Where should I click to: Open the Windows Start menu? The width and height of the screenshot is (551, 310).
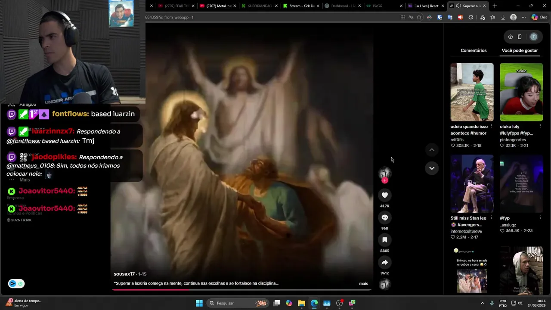tap(199, 303)
